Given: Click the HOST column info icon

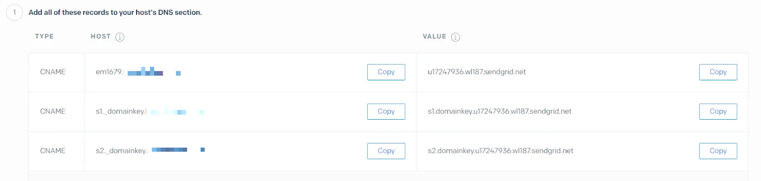Looking at the screenshot, I should coord(120,37).
